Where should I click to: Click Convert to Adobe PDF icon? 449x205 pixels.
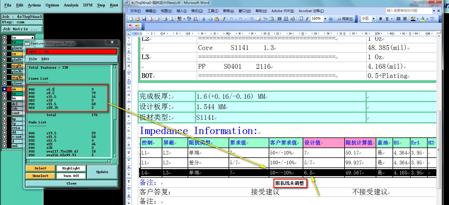(x=131, y=27)
